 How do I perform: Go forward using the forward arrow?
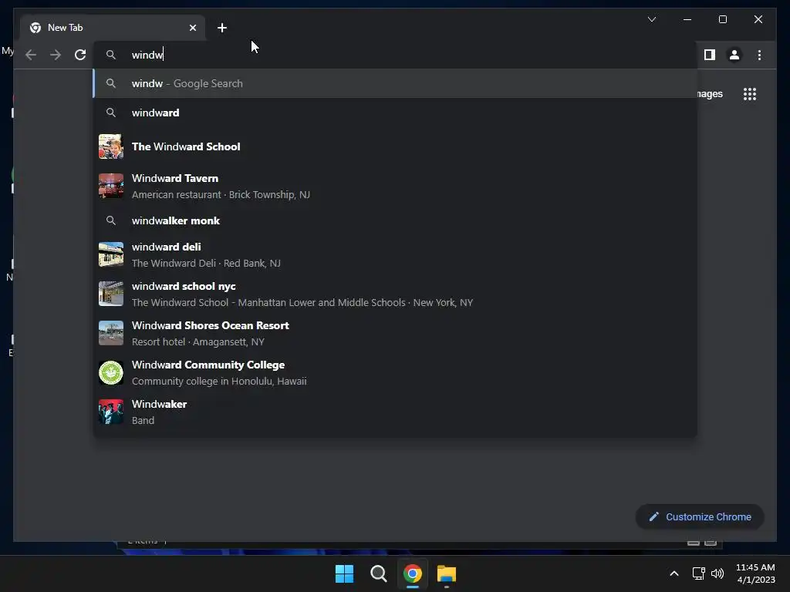56,55
